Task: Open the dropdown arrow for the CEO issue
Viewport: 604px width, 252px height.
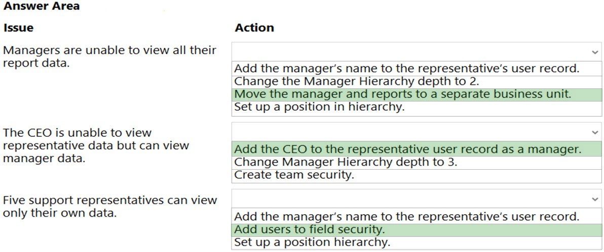Action: coord(594,132)
